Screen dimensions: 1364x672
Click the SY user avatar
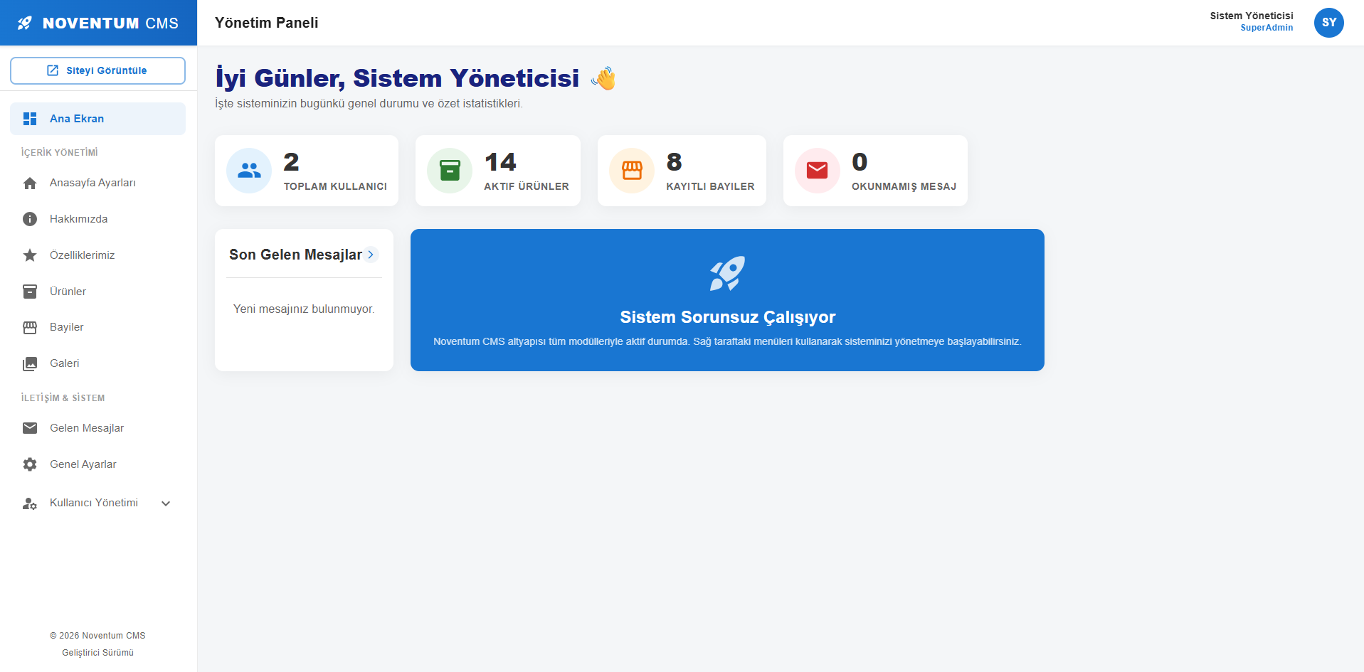[1328, 23]
